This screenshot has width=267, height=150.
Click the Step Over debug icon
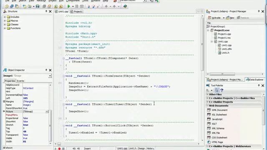point(93,7)
